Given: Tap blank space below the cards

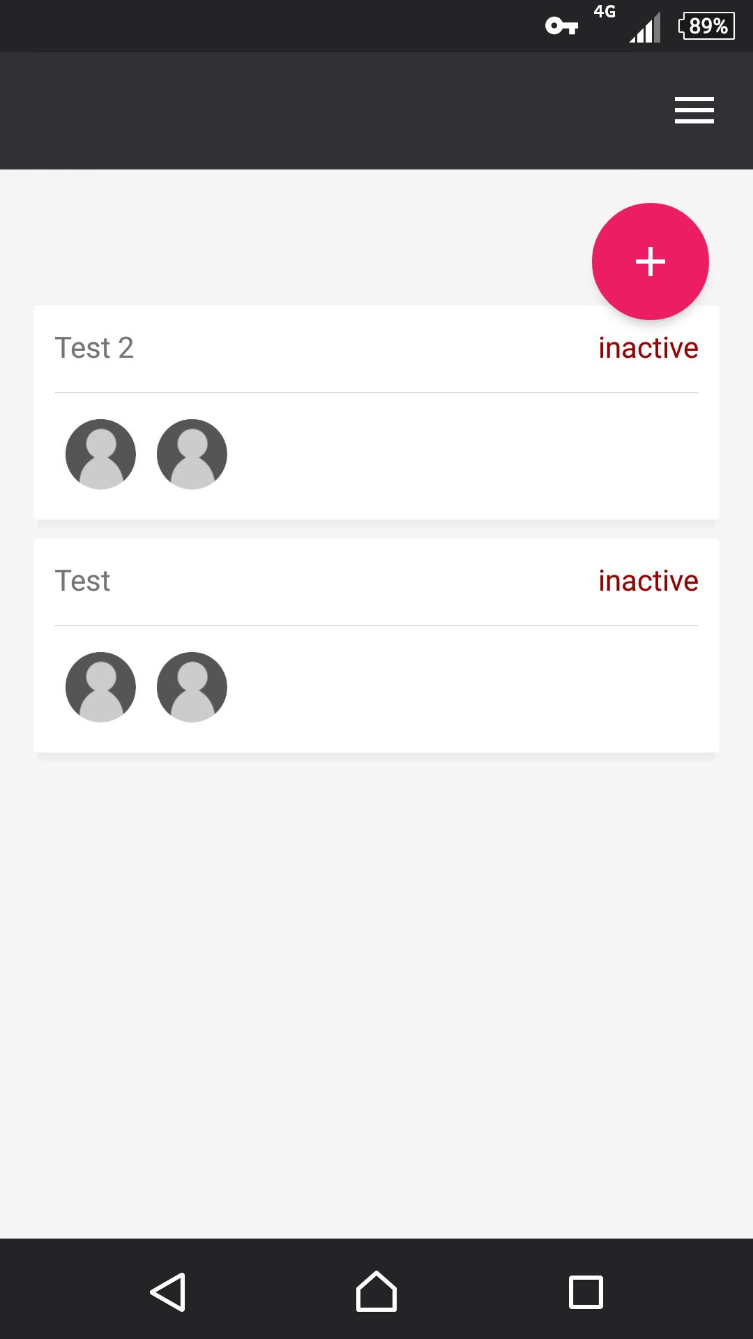Looking at the screenshot, I should (376, 997).
